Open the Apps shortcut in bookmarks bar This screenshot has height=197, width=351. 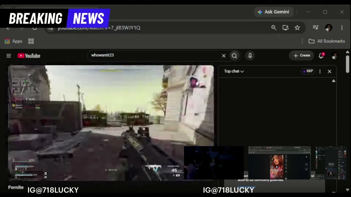pos(13,41)
